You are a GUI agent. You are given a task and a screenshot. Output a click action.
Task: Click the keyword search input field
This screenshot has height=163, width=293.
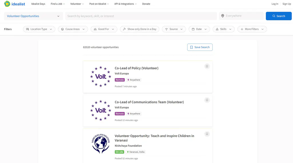click(141, 16)
